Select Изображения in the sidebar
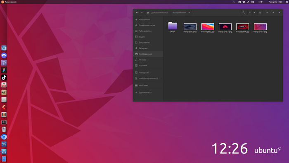The image size is (289, 163). [148, 54]
